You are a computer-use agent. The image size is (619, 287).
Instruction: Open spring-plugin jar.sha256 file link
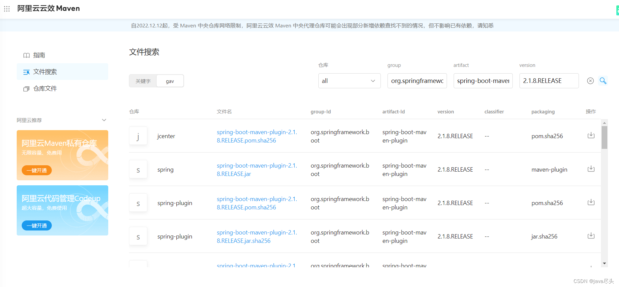pos(257,236)
